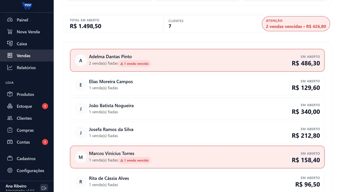Click the PDV logo at the top of the sidebar
Viewport: 341px width, 192px height.
27,6
